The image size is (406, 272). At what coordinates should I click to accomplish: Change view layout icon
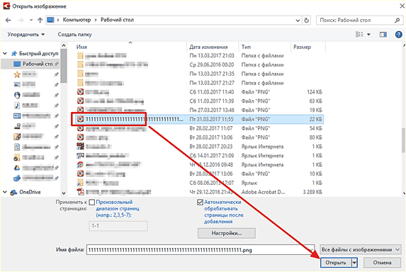(359, 34)
